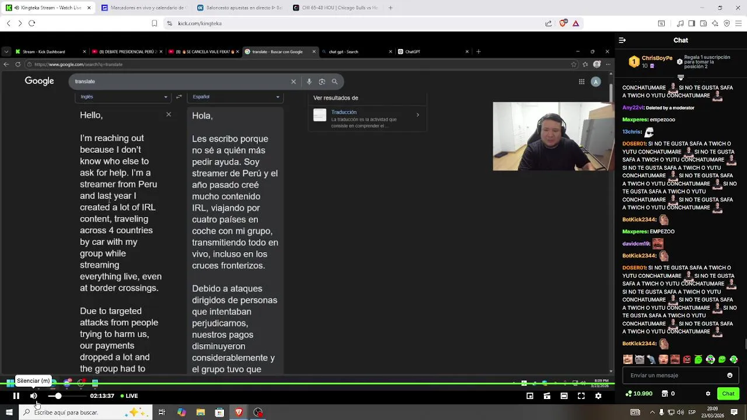Click inside the 'Enviar un mensaje' chat box

[x=680, y=375]
